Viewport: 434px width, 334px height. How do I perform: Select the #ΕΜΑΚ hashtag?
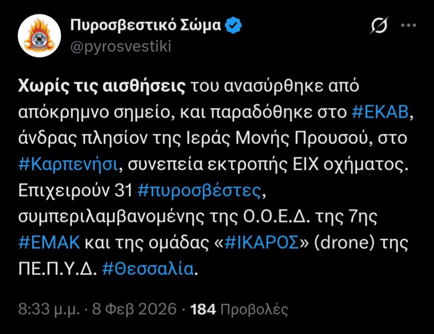[49, 243]
